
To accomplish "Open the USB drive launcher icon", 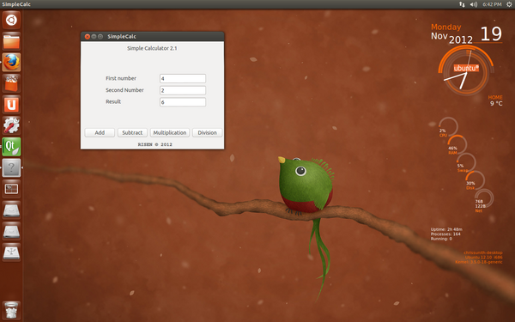I will pyautogui.click(x=11, y=252).
